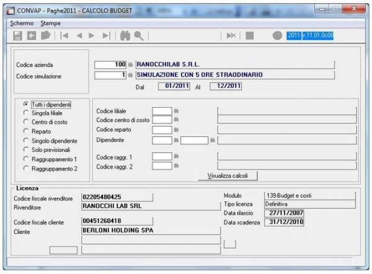Click the exit back-arrow toolbar icon

point(32,35)
